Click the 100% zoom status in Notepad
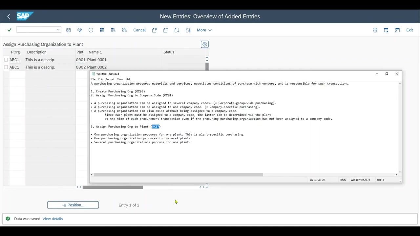420x236 pixels. [343, 180]
